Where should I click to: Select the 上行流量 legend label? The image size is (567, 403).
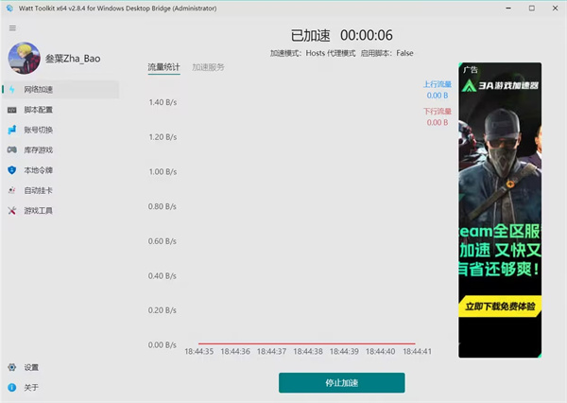(438, 84)
